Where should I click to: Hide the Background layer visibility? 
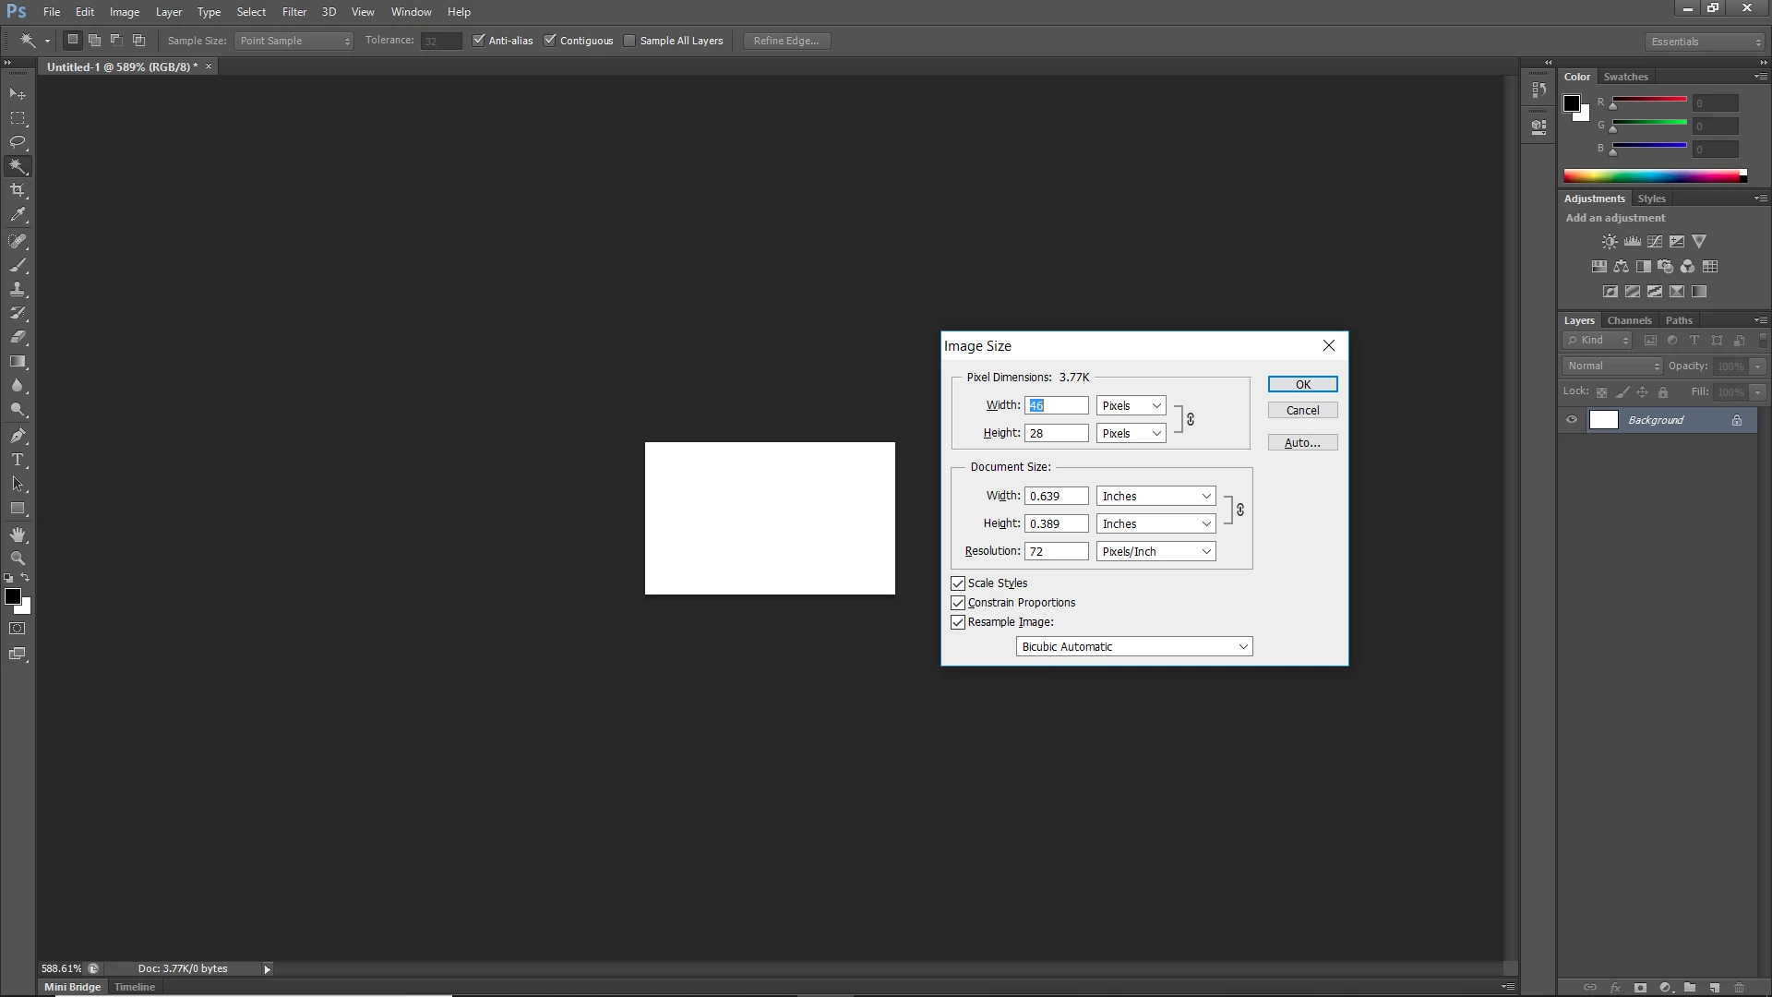click(1572, 420)
